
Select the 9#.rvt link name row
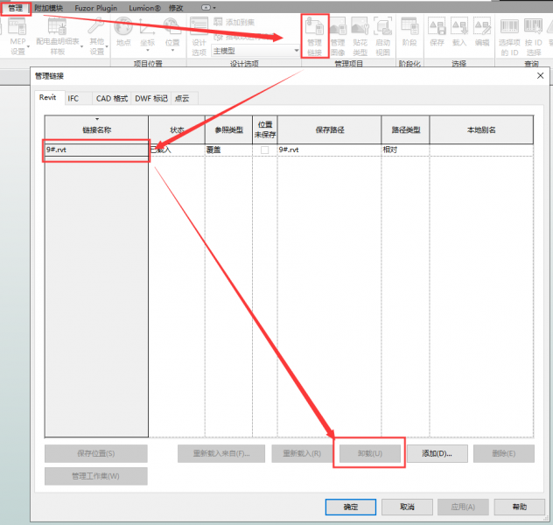pyautogui.click(x=96, y=150)
